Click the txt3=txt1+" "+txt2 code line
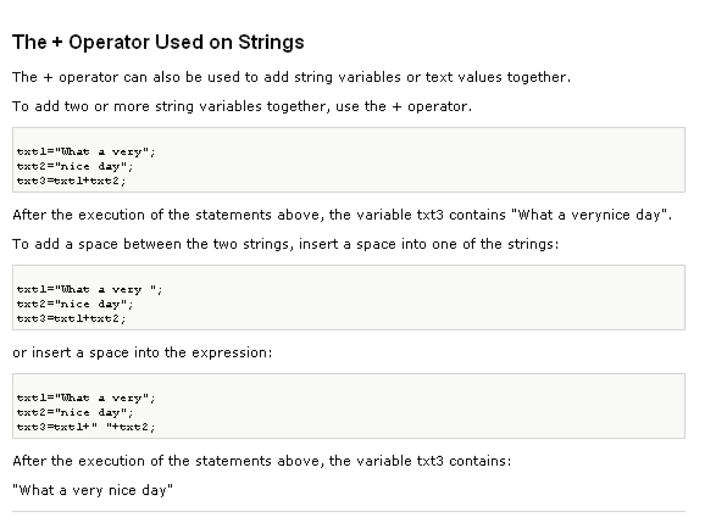The image size is (705, 528). (x=86, y=427)
